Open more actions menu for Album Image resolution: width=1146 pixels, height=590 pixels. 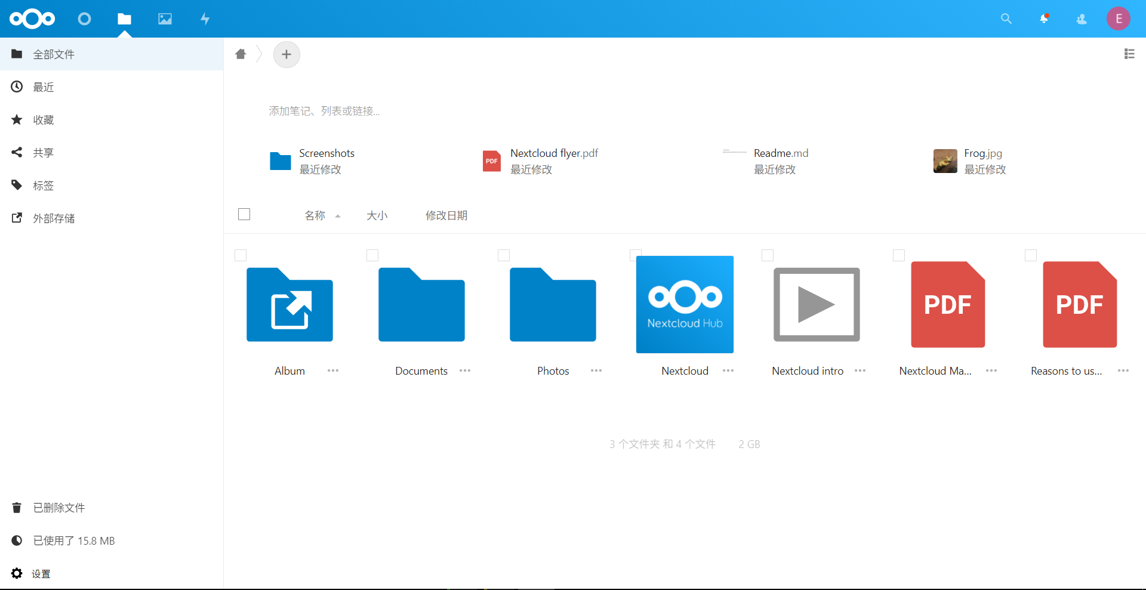(x=333, y=371)
